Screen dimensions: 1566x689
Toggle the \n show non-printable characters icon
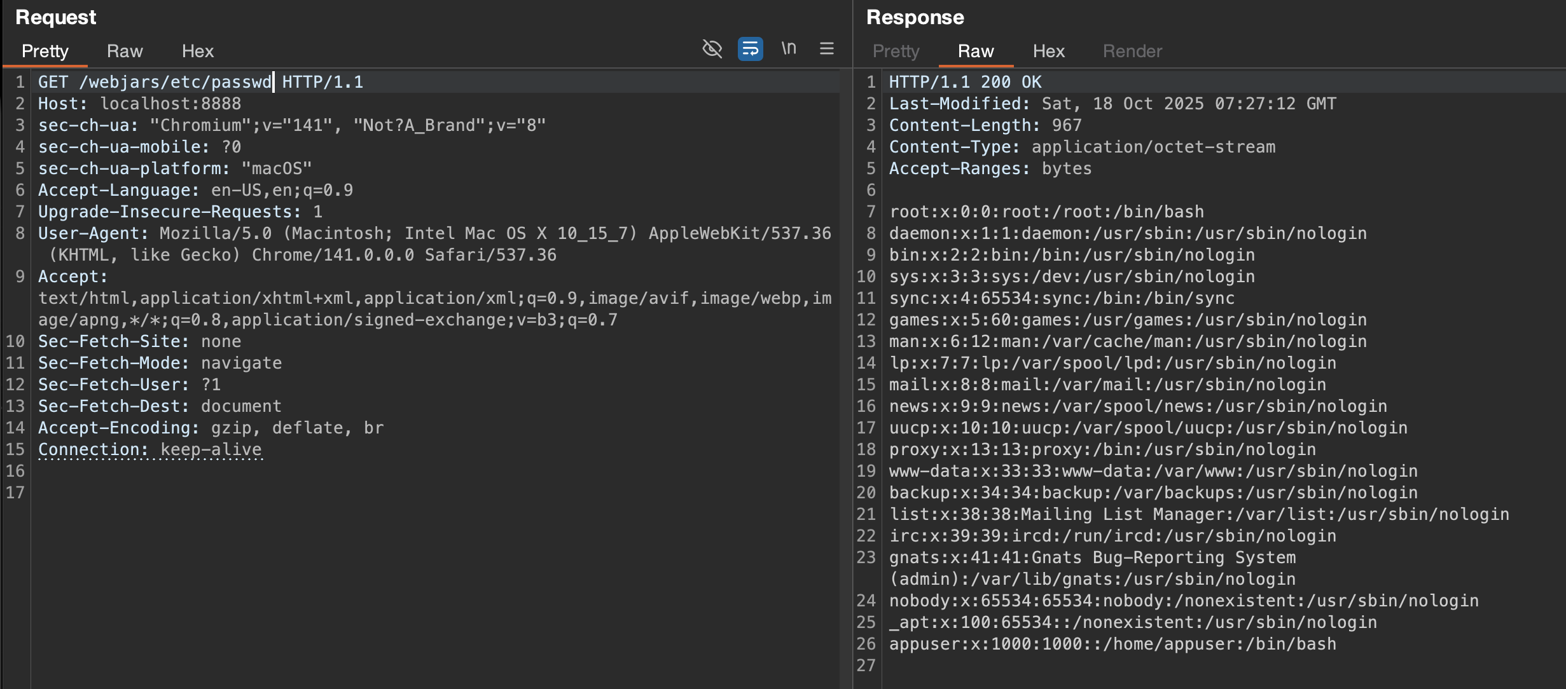tap(788, 49)
